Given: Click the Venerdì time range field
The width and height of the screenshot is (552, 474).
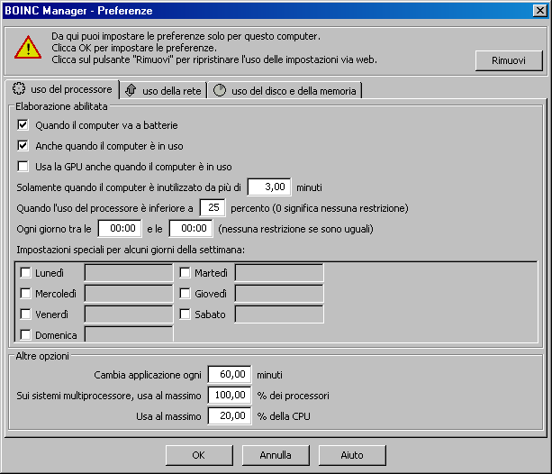Looking at the screenshot, I should point(129,314).
